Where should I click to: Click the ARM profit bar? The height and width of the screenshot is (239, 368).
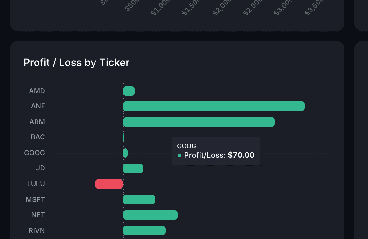[199, 122]
